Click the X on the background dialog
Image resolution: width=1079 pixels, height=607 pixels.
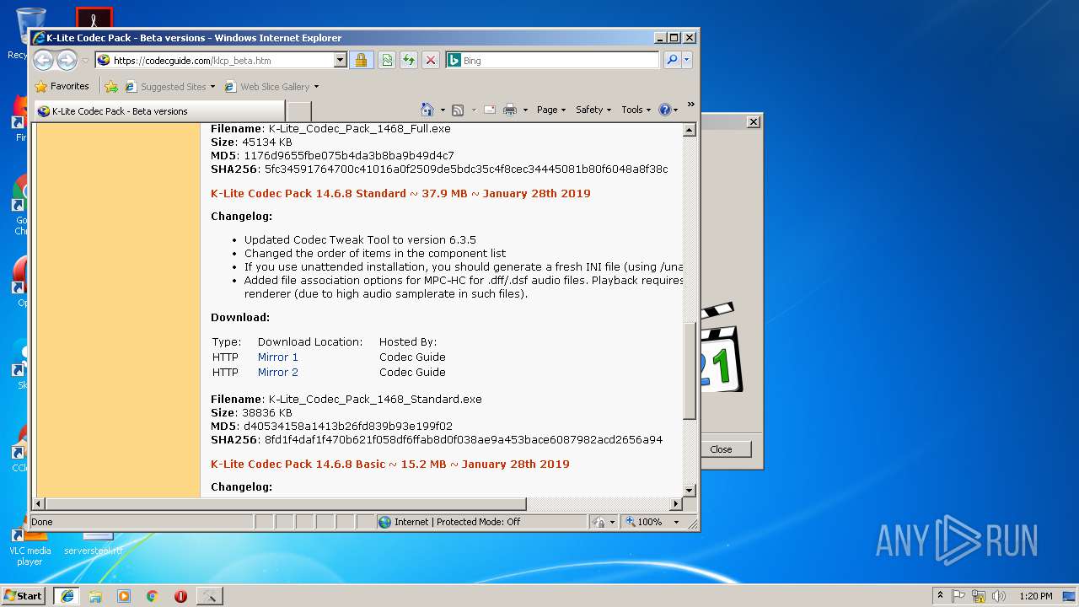click(x=754, y=122)
